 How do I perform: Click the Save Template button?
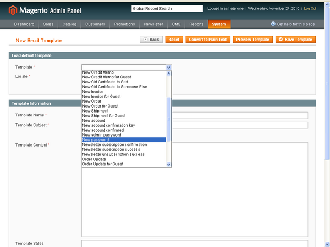click(295, 40)
